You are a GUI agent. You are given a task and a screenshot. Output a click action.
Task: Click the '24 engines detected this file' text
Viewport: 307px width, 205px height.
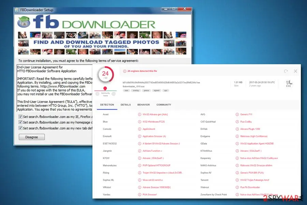point(142,71)
